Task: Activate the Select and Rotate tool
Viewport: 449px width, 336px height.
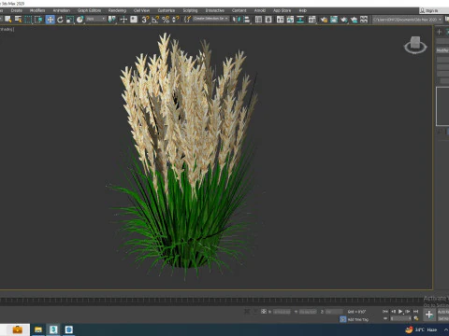Action: coord(60,20)
